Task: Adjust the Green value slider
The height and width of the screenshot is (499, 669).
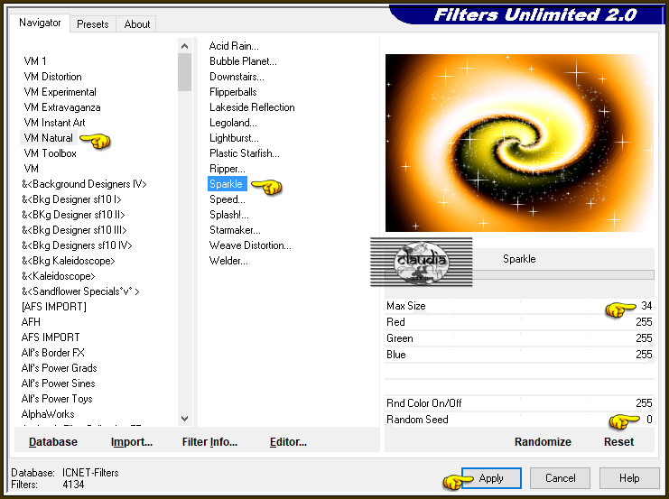Action: pos(519,338)
